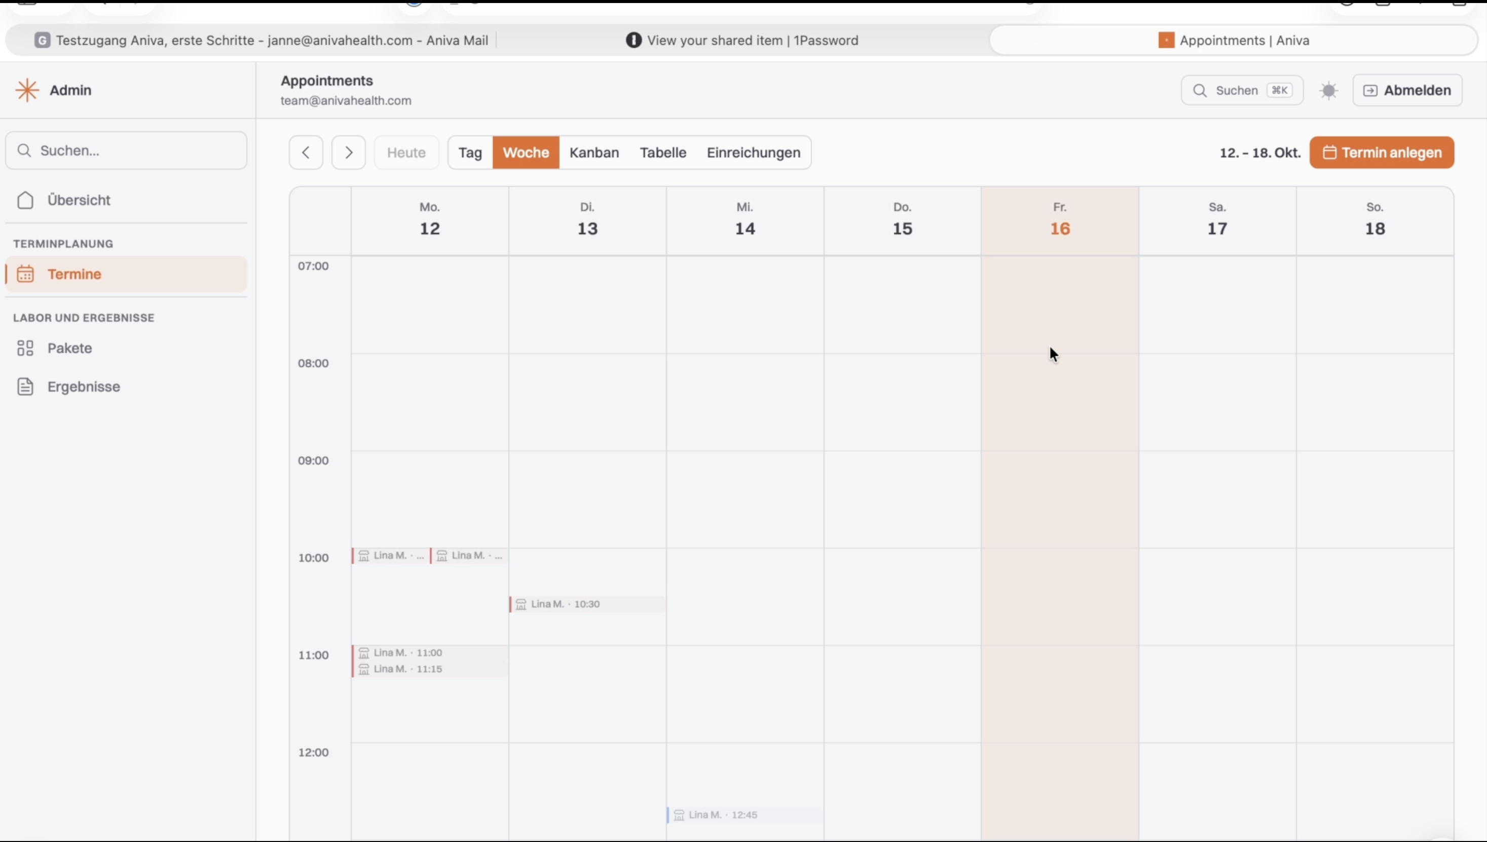
Task: Open the Tabelle view tab
Action: click(x=663, y=152)
